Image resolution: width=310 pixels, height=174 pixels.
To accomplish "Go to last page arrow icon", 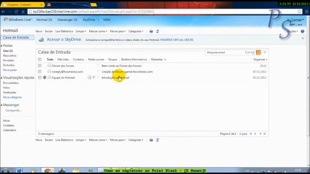I will [265, 134].
